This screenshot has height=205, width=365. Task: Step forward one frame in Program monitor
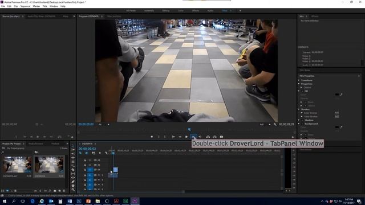pos(193,137)
